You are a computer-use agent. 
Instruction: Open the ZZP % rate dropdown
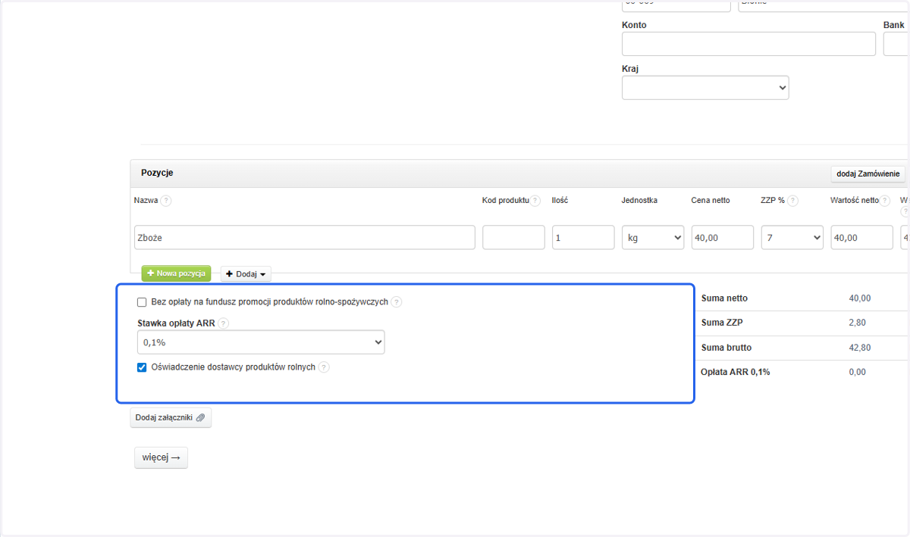click(792, 237)
